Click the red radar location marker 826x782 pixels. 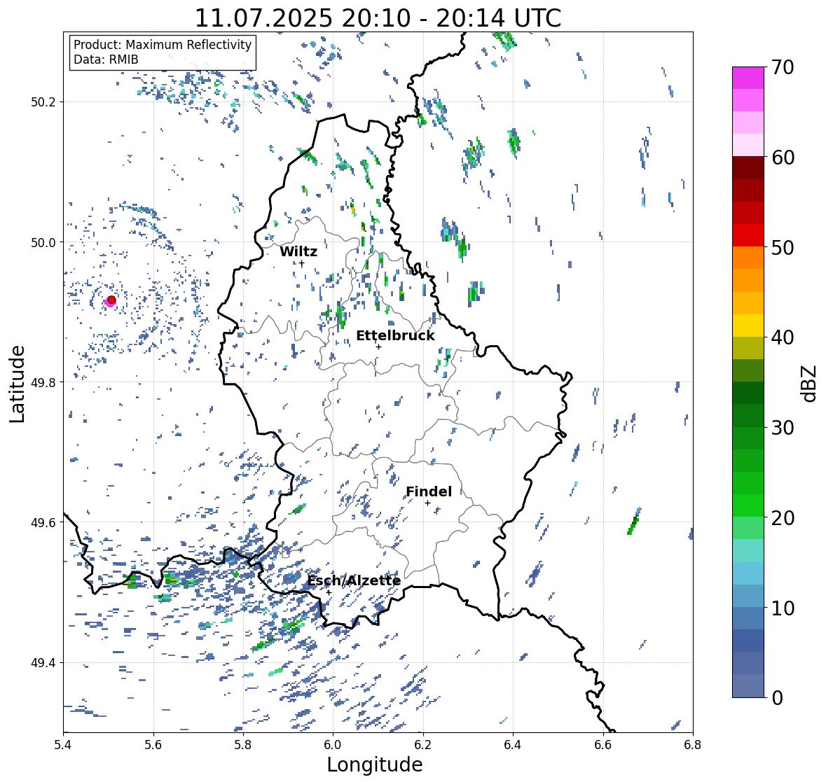click(x=111, y=300)
